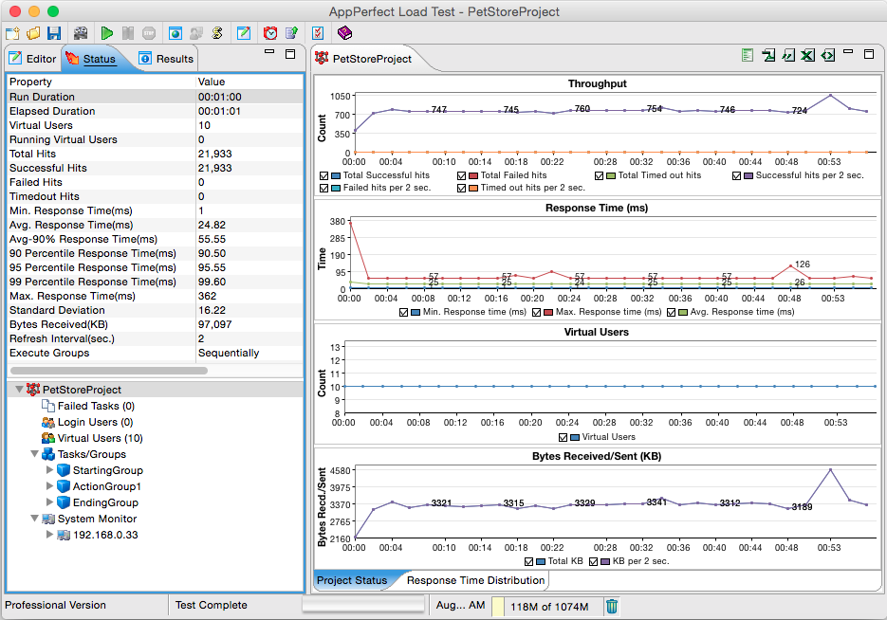This screenshot has width=887, height=620.
Task: Export results to Excel icon
Action: [x=808, y=55]
